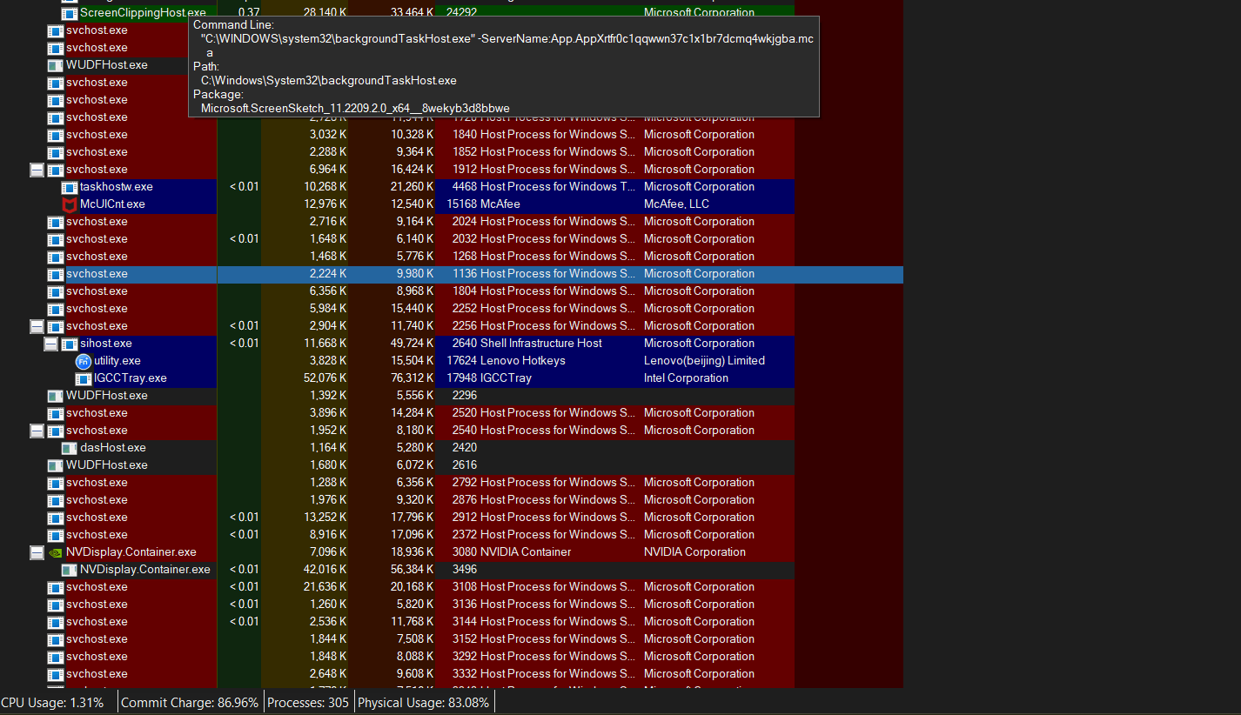Click the icon of svchost.exe PID 3332
1241x715 pixels.
56,674
